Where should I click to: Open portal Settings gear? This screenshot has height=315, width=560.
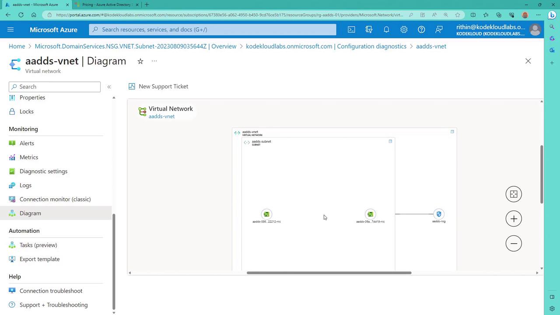(x=404, y=29)
